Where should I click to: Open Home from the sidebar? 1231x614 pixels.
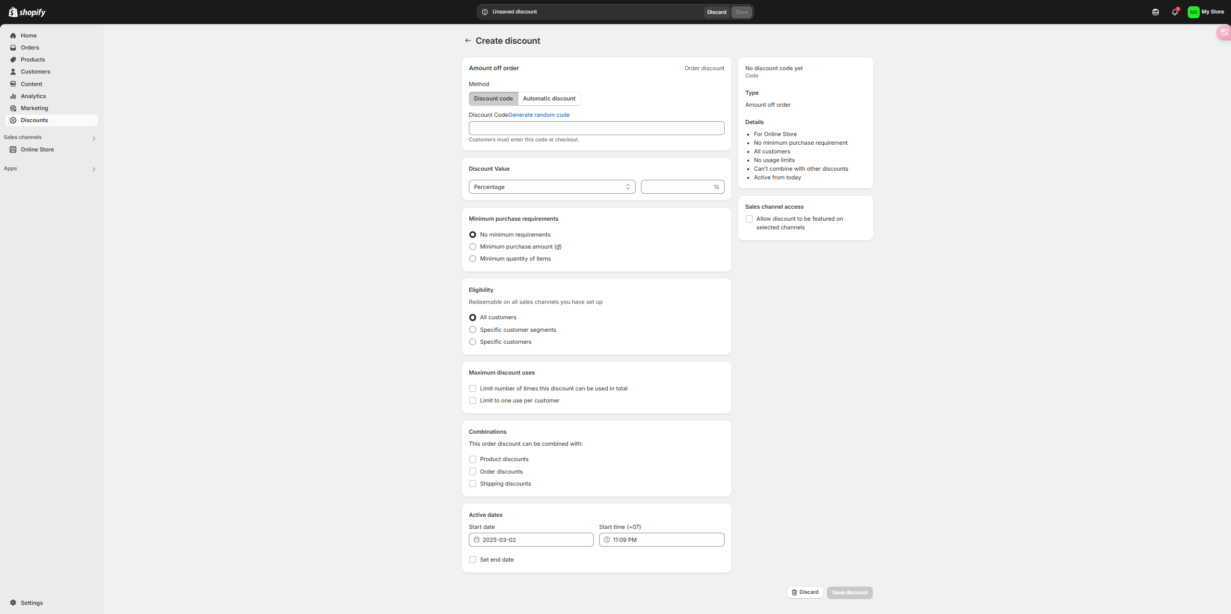click(51, 36)
